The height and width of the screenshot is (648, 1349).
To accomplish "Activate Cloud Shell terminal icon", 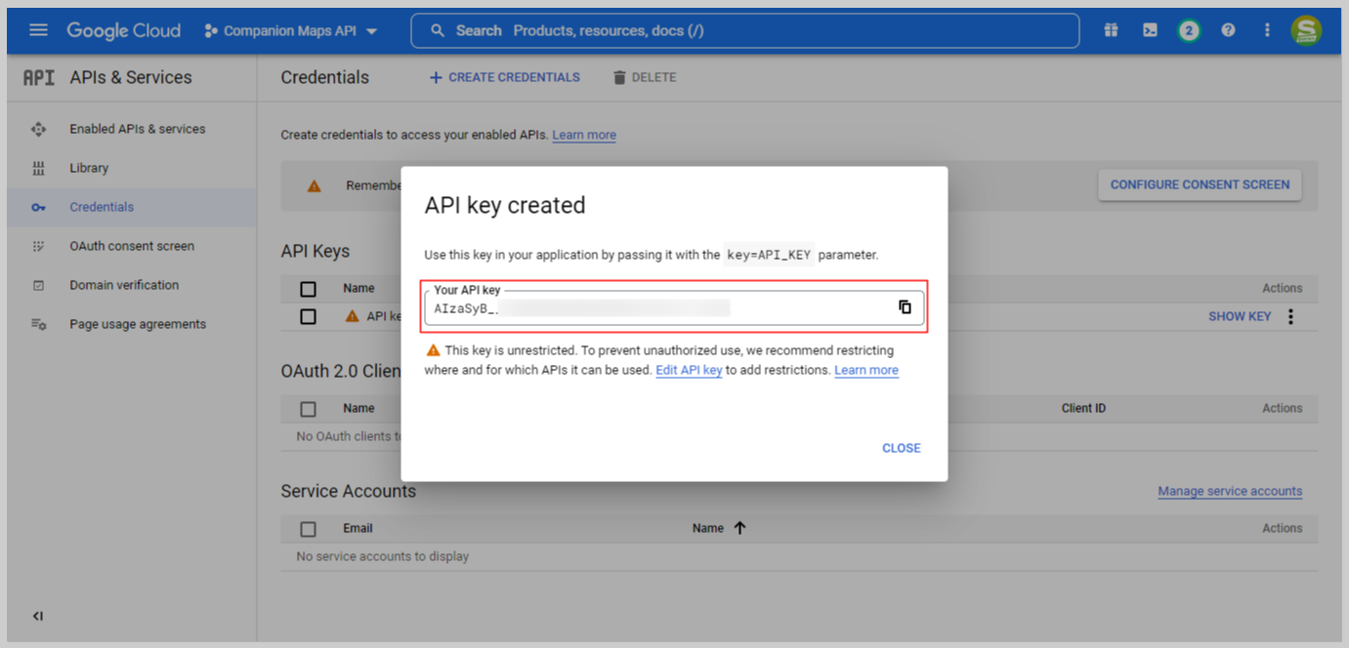I will tap(1150, 30).
